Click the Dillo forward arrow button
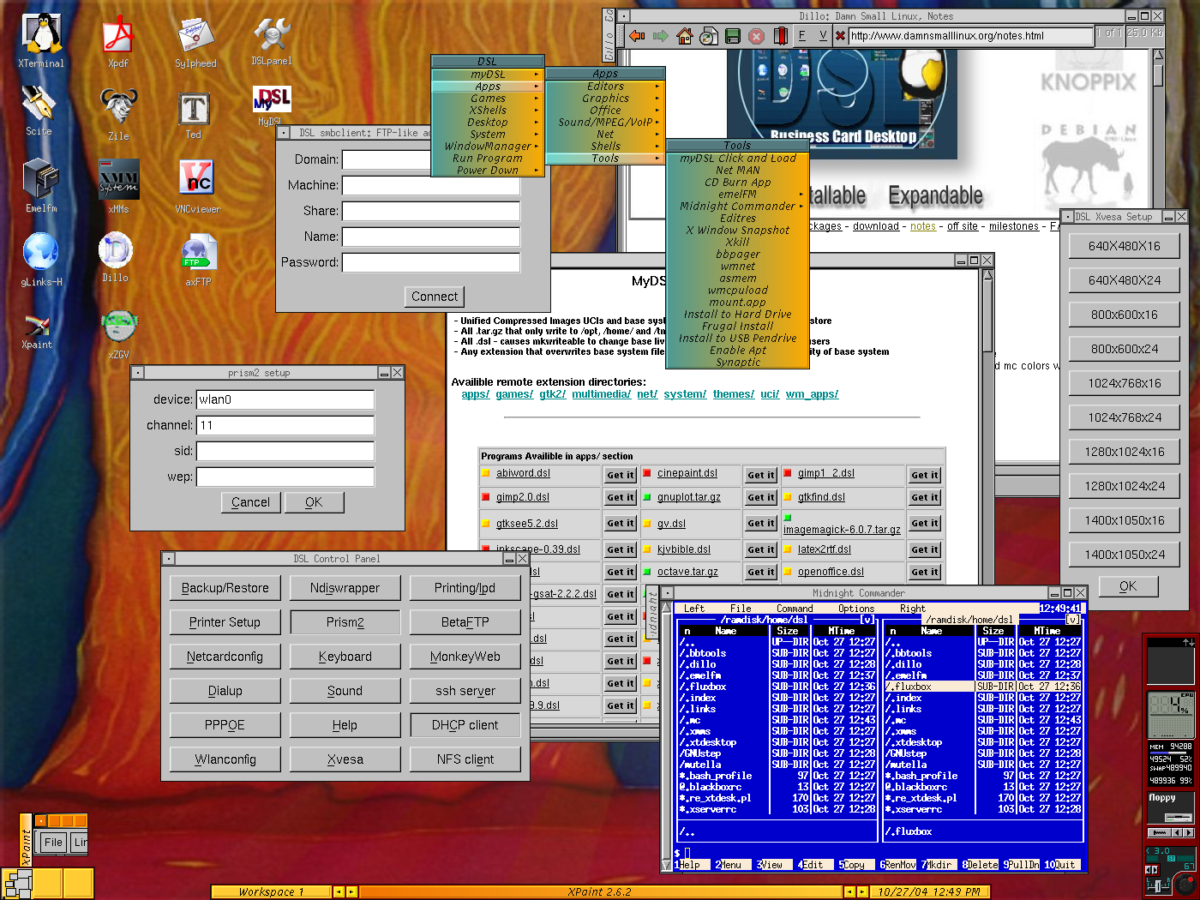The width and height of the screenshot is (1200, 900). coord(660,36)
